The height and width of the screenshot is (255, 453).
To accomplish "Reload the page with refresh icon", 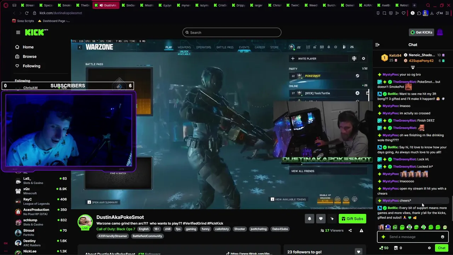I will coord(27,13).
